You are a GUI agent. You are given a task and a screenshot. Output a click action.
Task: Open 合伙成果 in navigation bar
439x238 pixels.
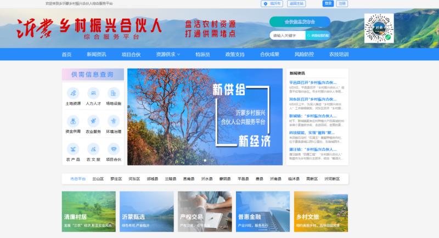[269, 54]
